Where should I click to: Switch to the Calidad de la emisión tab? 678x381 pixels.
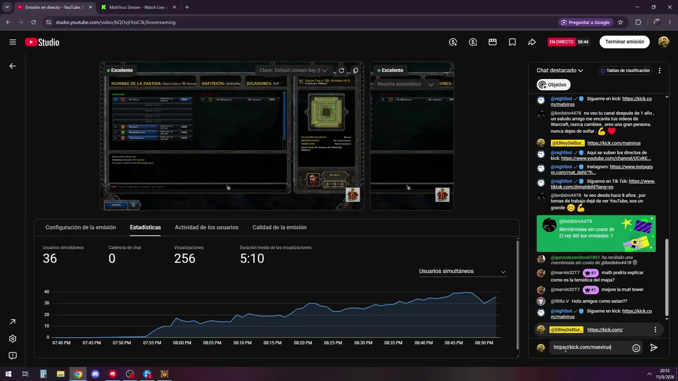(x=279, y=228)
